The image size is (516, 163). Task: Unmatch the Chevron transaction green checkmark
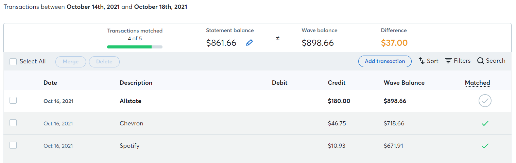[x=485, y=124]
